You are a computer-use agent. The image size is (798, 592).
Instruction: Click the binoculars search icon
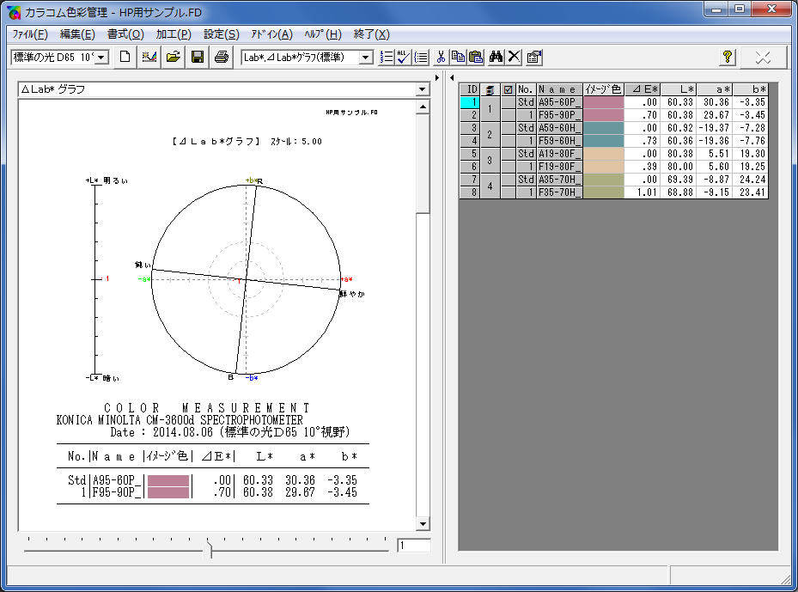point(495,57)
